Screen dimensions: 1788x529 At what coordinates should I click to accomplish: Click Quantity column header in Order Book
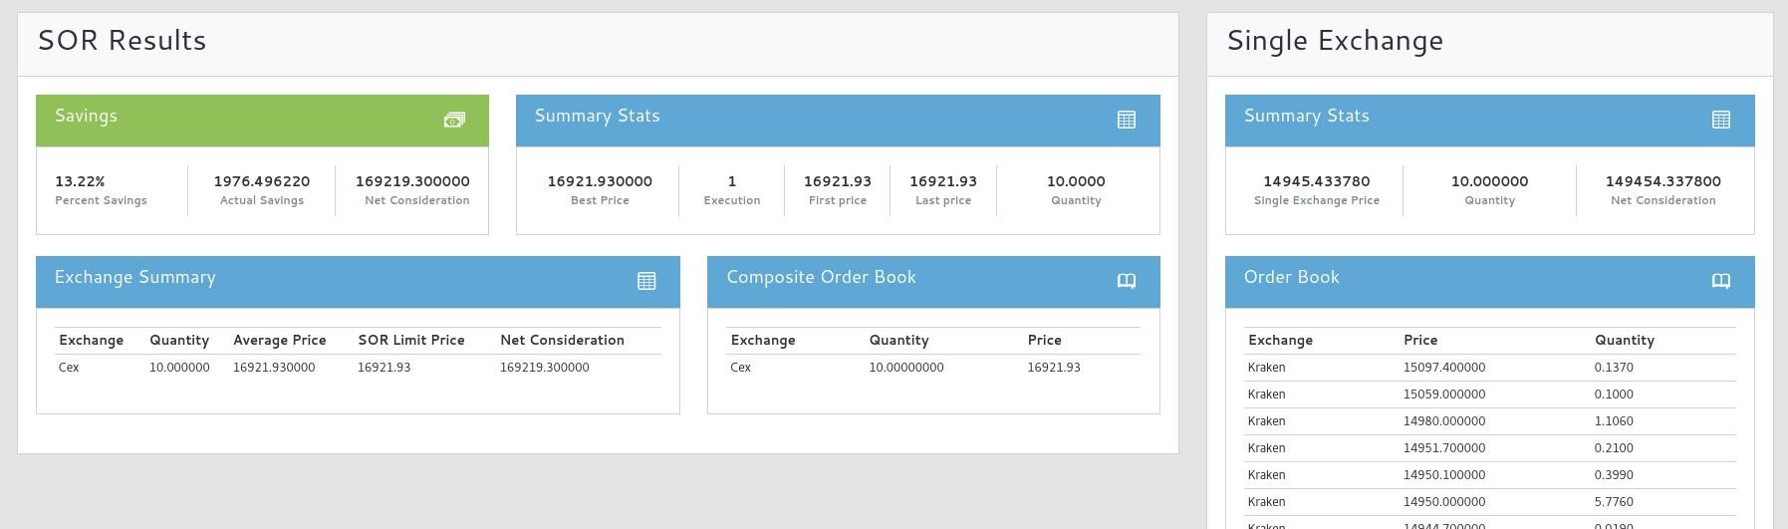tap(1625, 340)
